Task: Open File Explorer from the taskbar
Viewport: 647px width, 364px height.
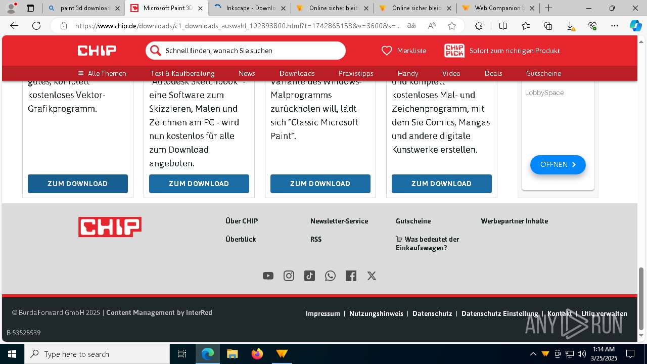Action: pos(233,354)
